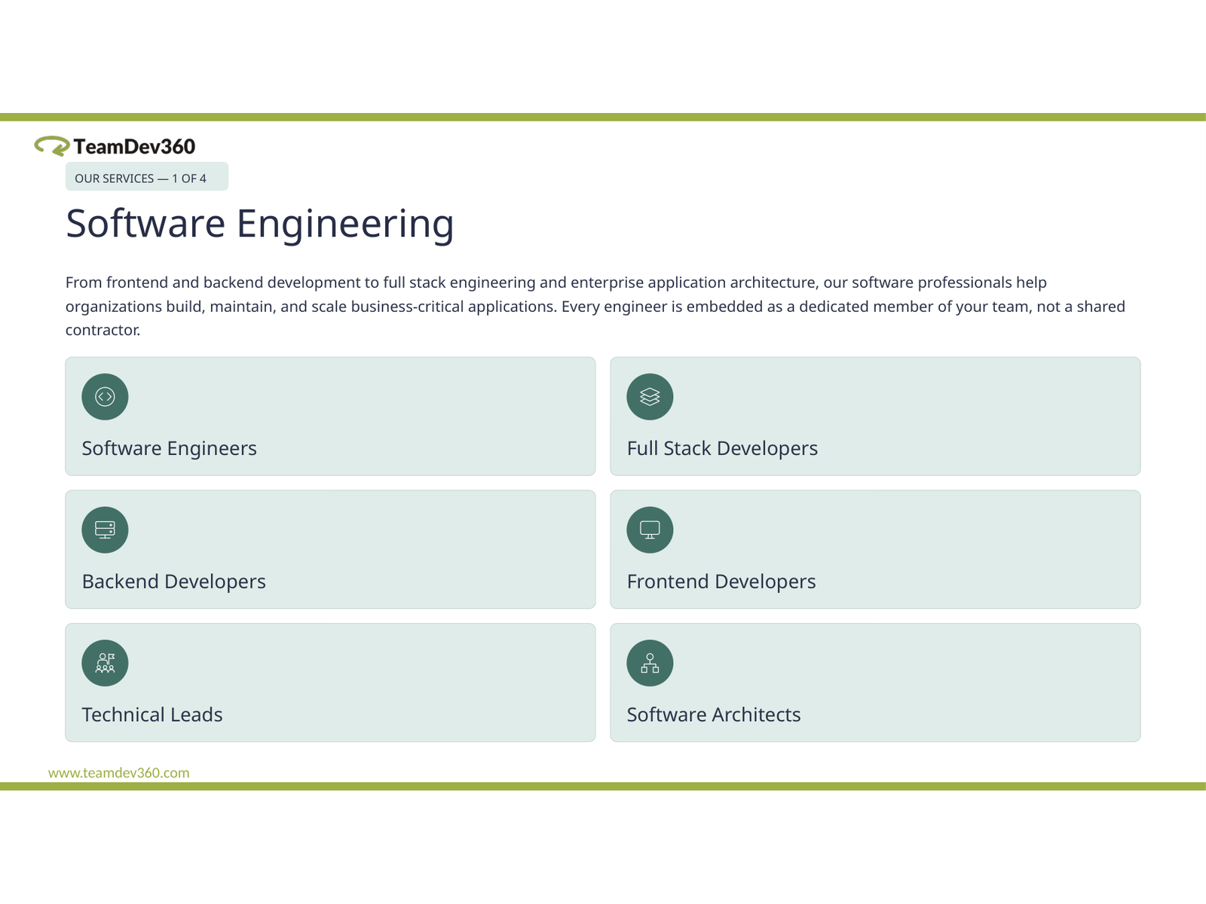Click the stacked layers Full Stack icon
1206x904 pixels.
pyautogui.click(x=650, y=396)
